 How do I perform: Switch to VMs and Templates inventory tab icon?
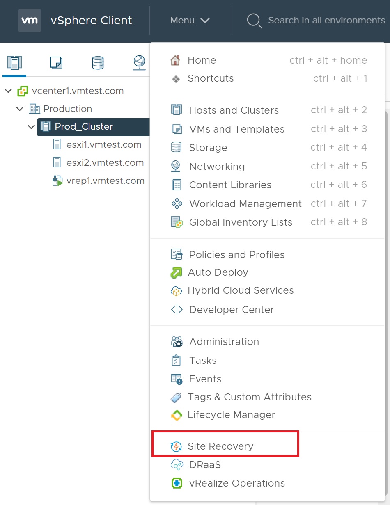pos(56,63)
